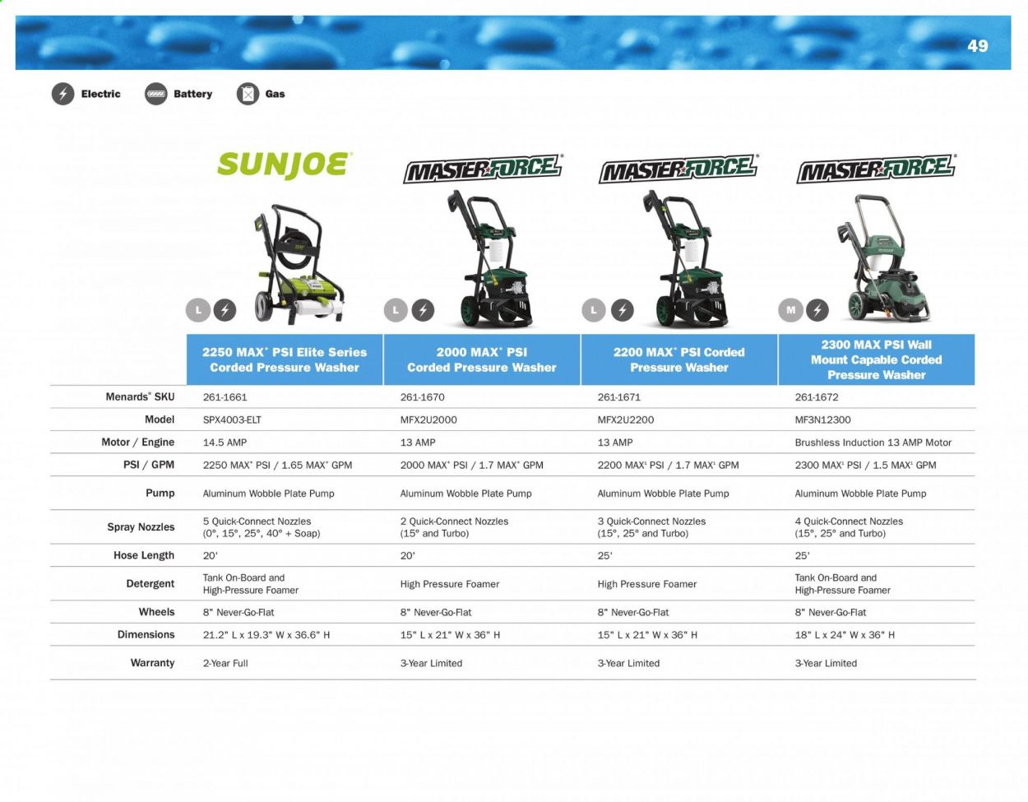Select the Masterforce 2300 MAX wall mount washer image
Image resolution: width=1028 pixels, height=802 pixels.
882,259
